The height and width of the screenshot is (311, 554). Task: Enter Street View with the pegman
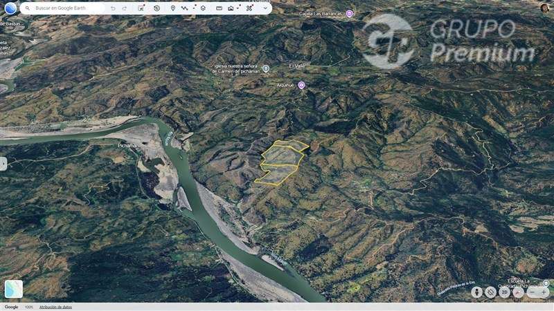(x=477, y=292)
